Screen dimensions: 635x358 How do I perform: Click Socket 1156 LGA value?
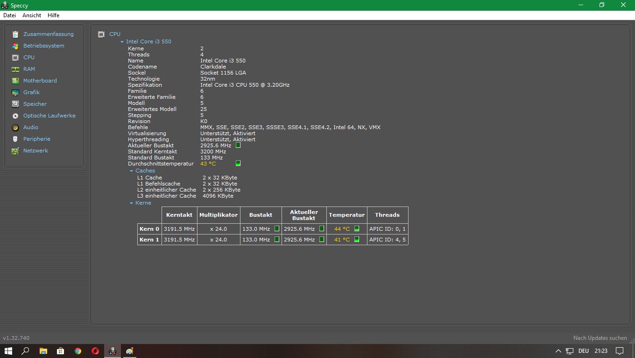coord(223,73)
